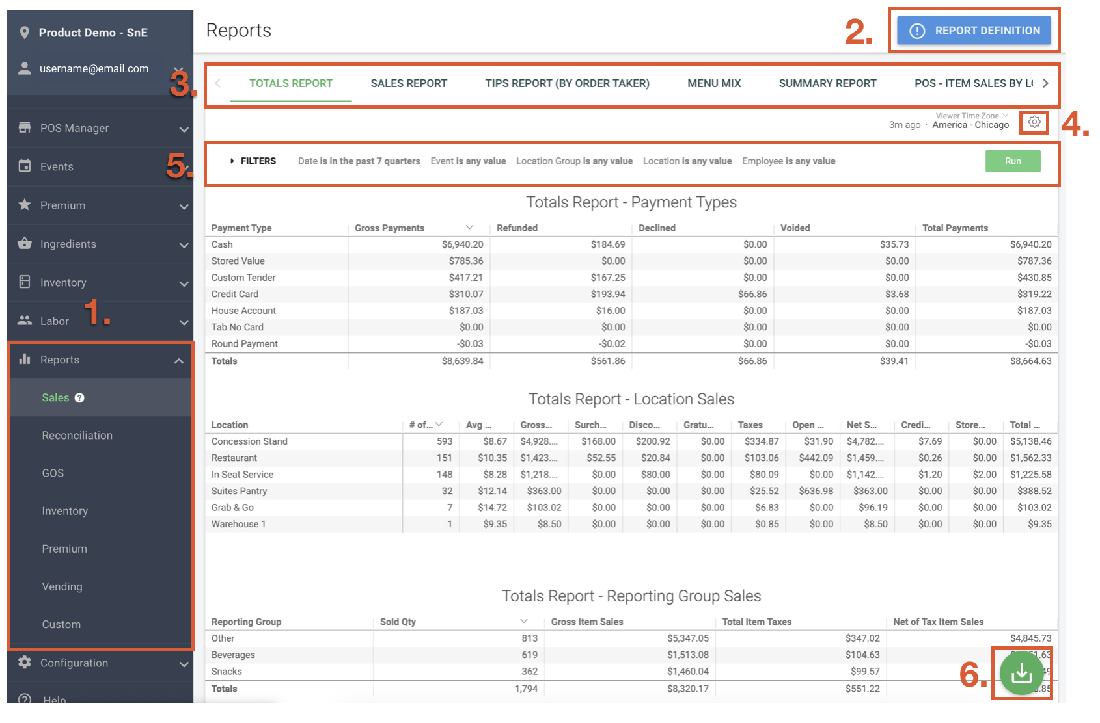The image size is (1100, 723).
Task: Expand the POS Manager menu chevron
Action: click(x=184, y=129)
